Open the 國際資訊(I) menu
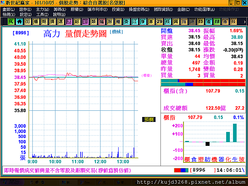This screenshot has height=186, width=248. [163, 10]
